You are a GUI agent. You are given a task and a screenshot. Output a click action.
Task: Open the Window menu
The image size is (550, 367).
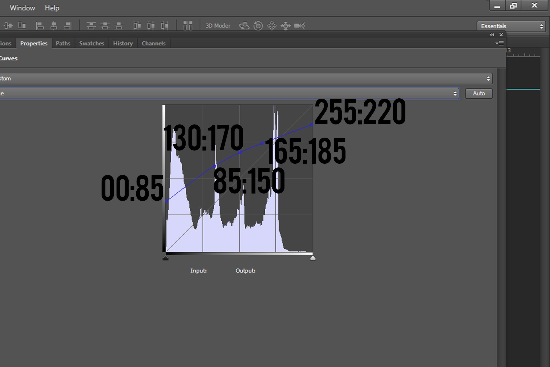(x=22, y=8)
